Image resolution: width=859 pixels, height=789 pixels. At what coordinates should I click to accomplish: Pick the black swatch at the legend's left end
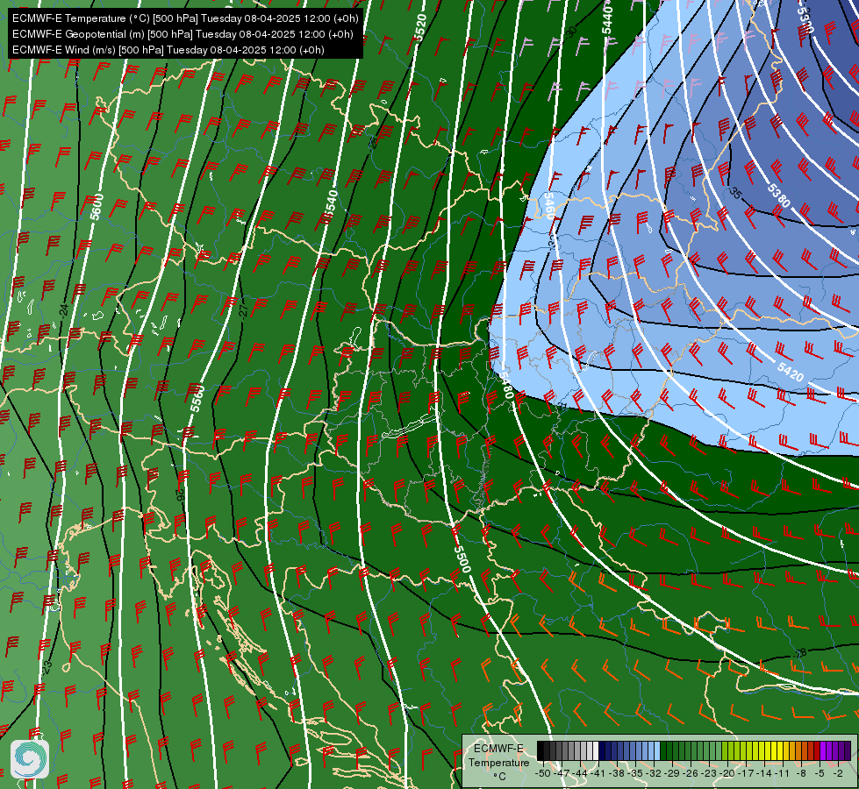point(540,750)
